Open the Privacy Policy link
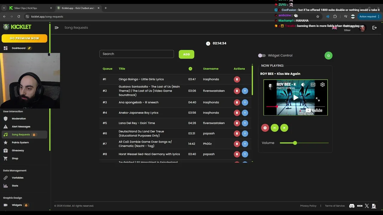383x215 pixels. click(308, 206)
